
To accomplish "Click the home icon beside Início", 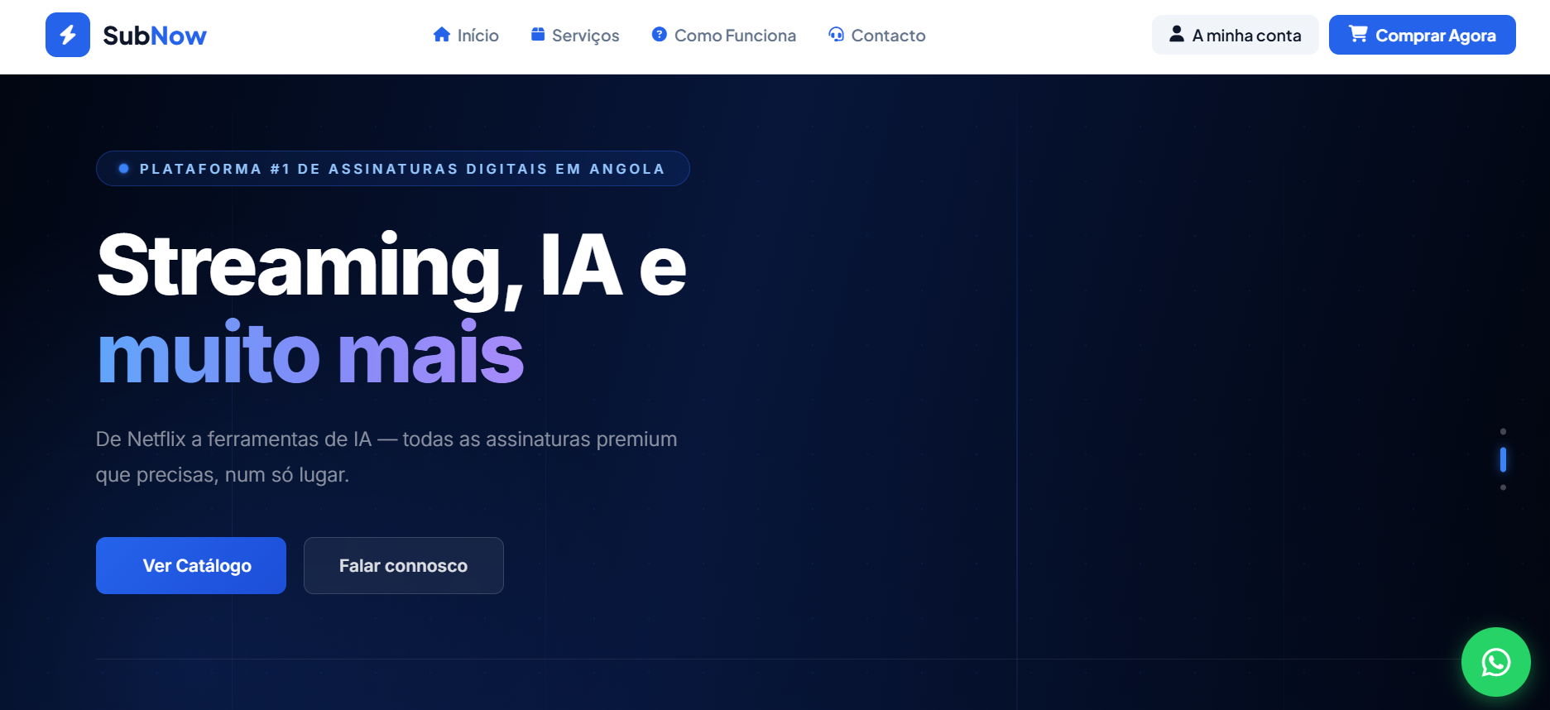I will click(x=442, y=34).
